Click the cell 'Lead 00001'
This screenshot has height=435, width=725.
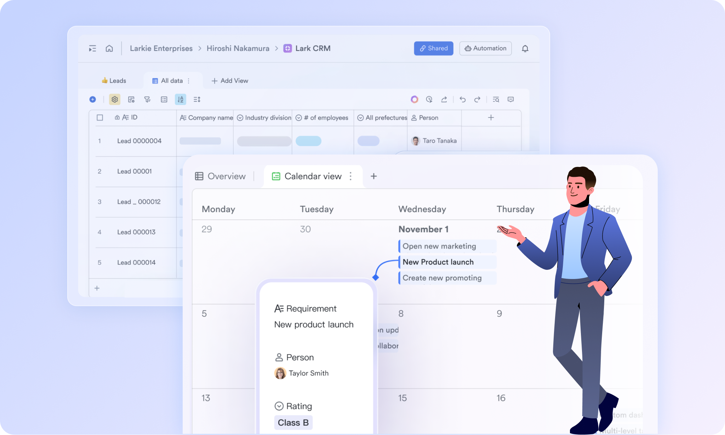(135, 172)
